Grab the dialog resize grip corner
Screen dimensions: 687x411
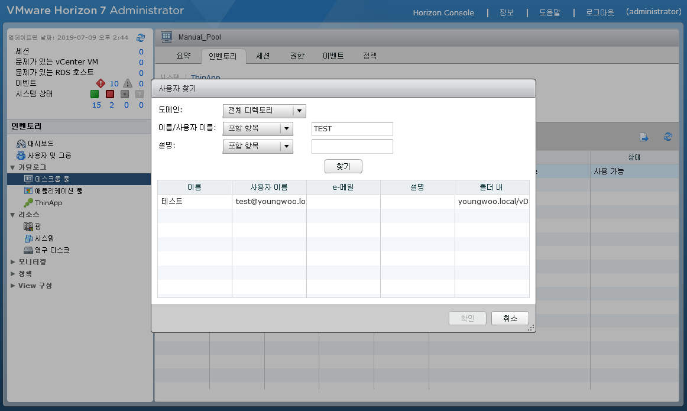pyautogui.click(x=531, y=328)
